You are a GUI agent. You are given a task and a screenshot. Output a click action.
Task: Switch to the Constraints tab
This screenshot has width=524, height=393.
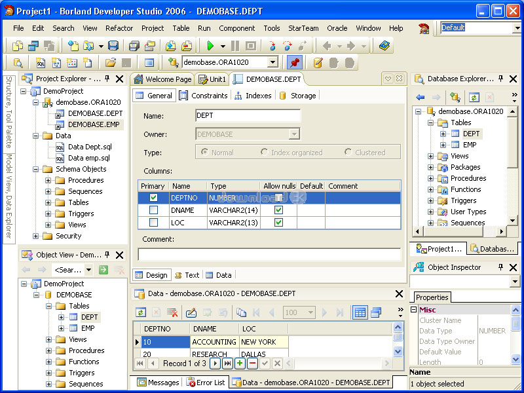[x=204, y=96]
